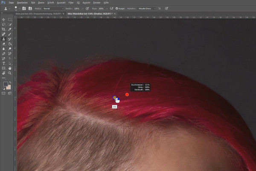This screenshot has height=171, width=256.
Task: Open the Schrift menu
Action: 51,3
